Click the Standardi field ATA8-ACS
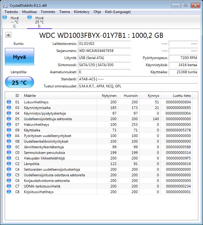The height and width of the screenshot is (225, 203). 138,79
